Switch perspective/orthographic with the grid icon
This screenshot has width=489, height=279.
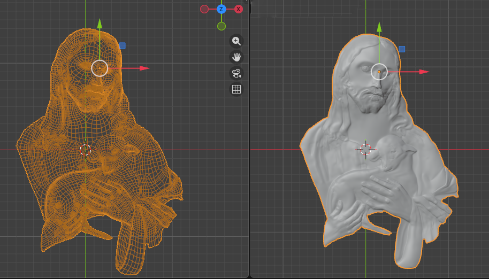[236, 89]
